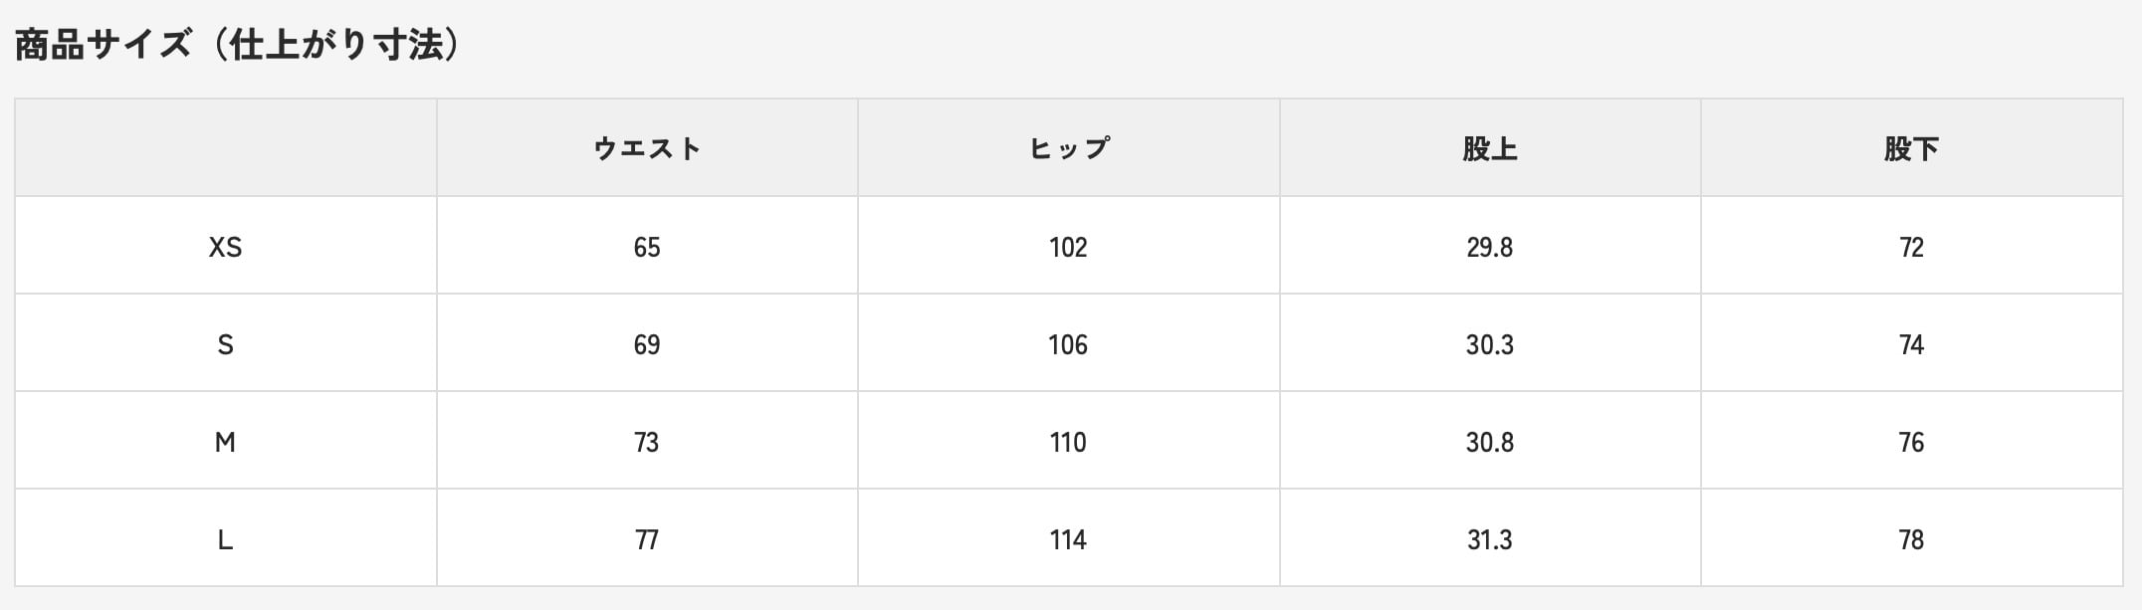Click the L size row label
Screen dimensions: 2142x610
pos(225,539)
